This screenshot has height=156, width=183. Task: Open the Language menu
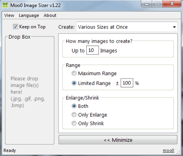29,15
